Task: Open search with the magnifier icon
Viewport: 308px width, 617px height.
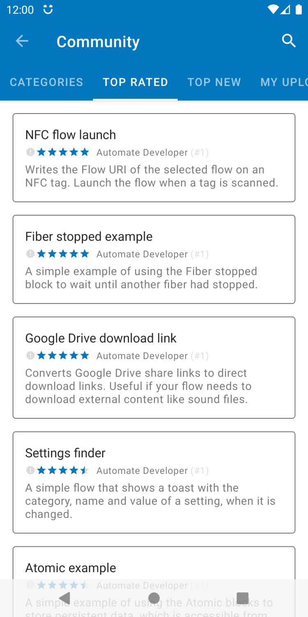Action: pos(289,41)
